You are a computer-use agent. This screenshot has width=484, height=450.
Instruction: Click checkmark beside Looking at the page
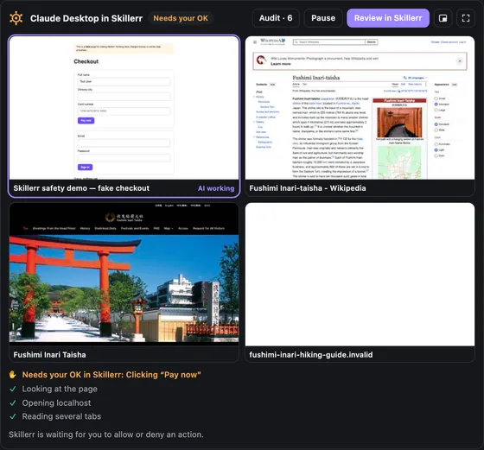13,389
